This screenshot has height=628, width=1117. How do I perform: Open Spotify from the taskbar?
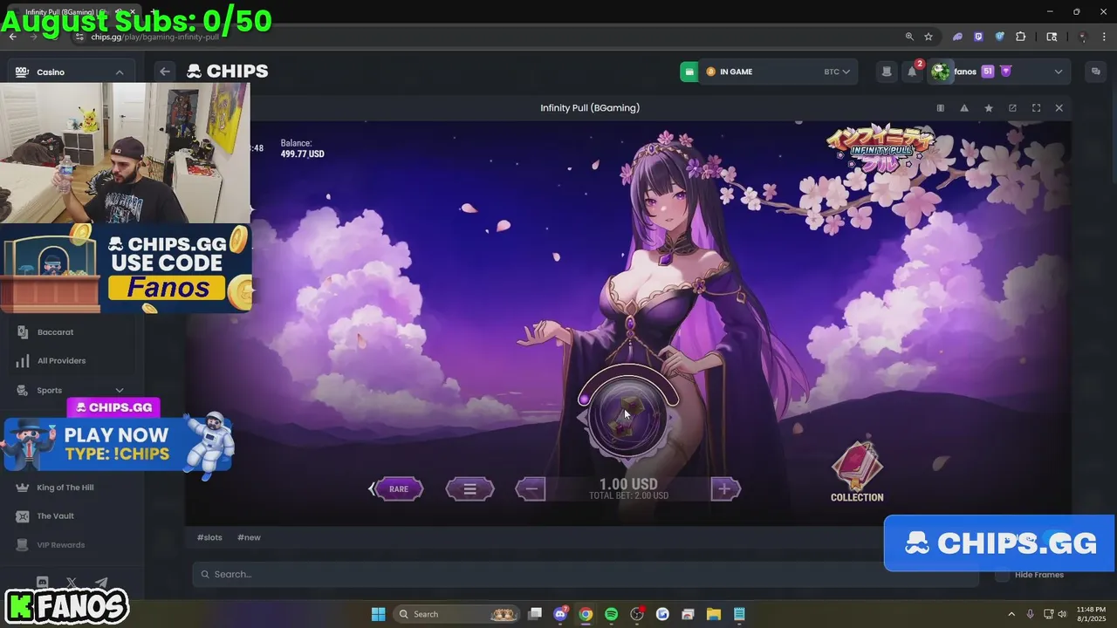pyautogui.click(x=611, y=614)
